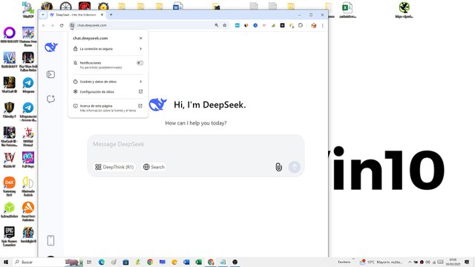
Task: Close the site info popup
Action: pyautogui.click(x=140, y=38)
